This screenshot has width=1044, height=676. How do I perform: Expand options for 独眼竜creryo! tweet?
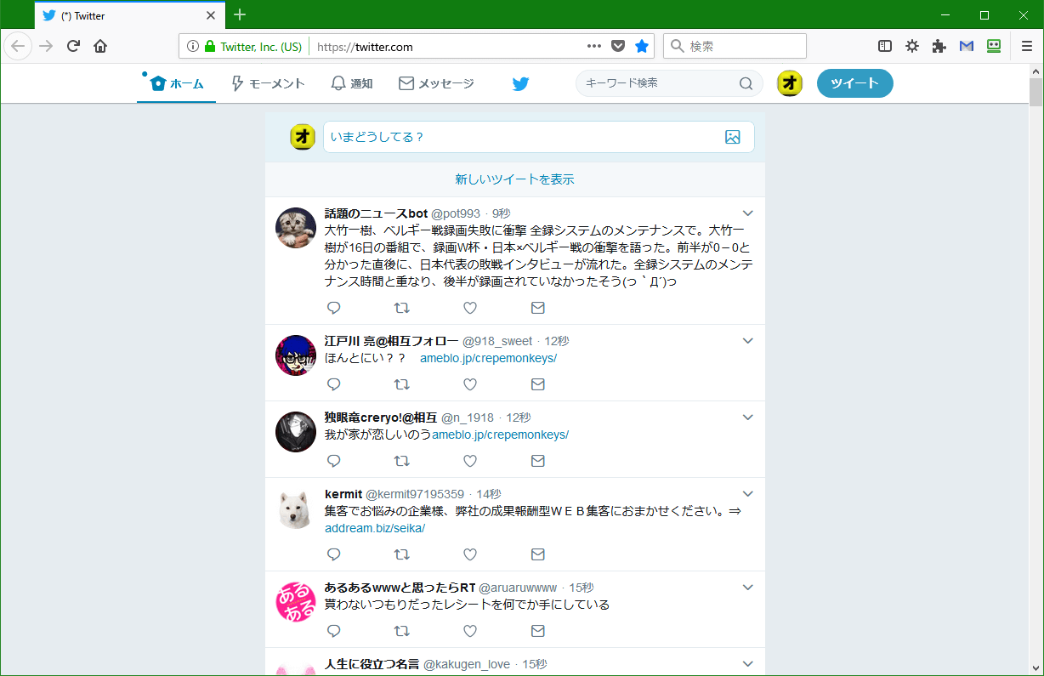pos(748,417)
